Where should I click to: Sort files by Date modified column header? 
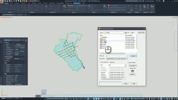click(x=128, y=35)
